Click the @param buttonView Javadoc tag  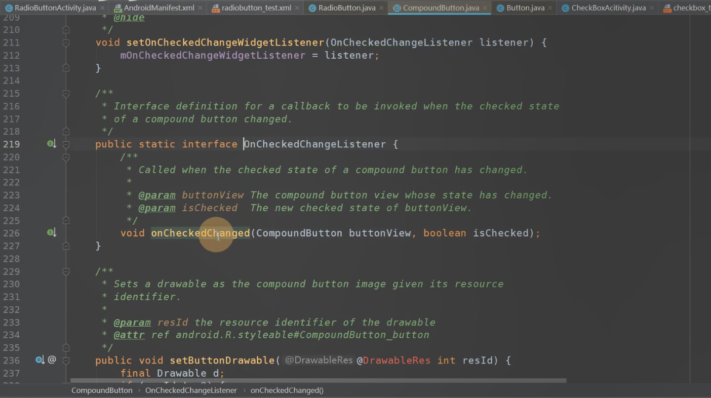157,195
